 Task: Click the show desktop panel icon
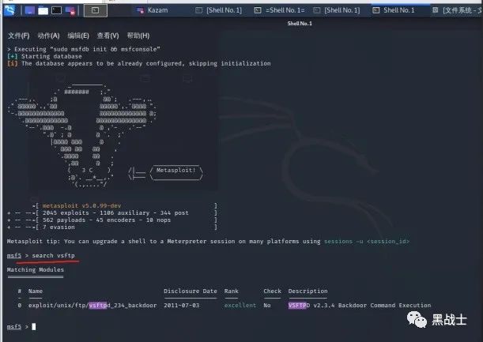pos(29,11)
